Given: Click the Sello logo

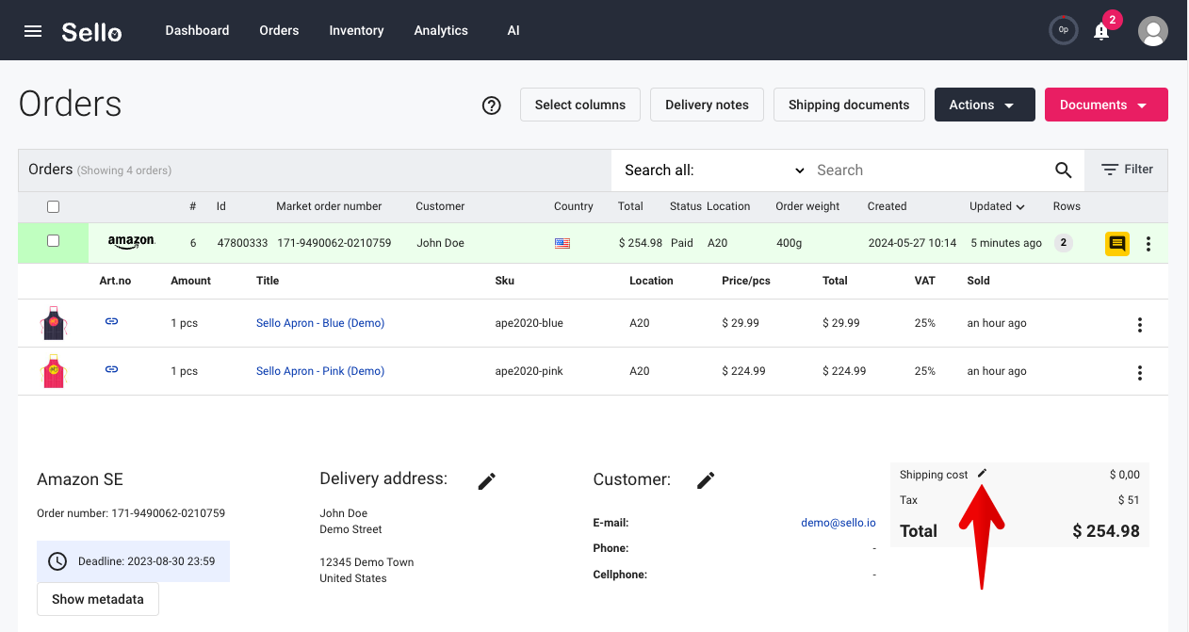Looking at the screenshot, I should tap(91, 31).
